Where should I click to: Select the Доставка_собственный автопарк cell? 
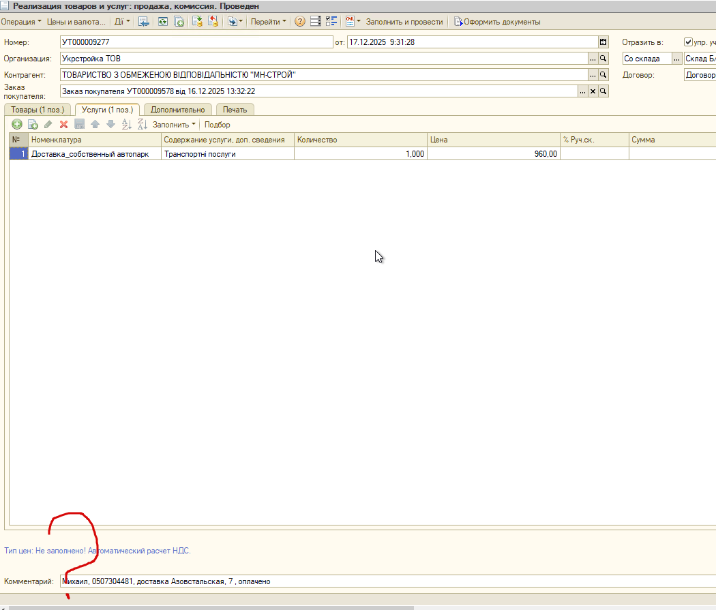click(95, 154)
